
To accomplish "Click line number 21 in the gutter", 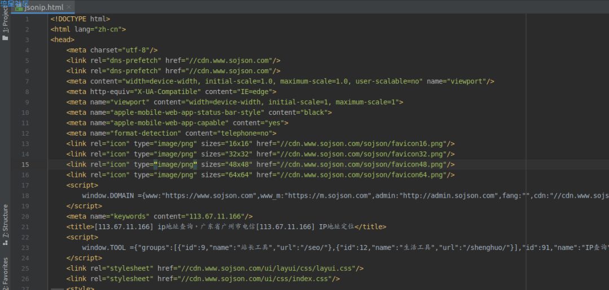I will (25, 227).
